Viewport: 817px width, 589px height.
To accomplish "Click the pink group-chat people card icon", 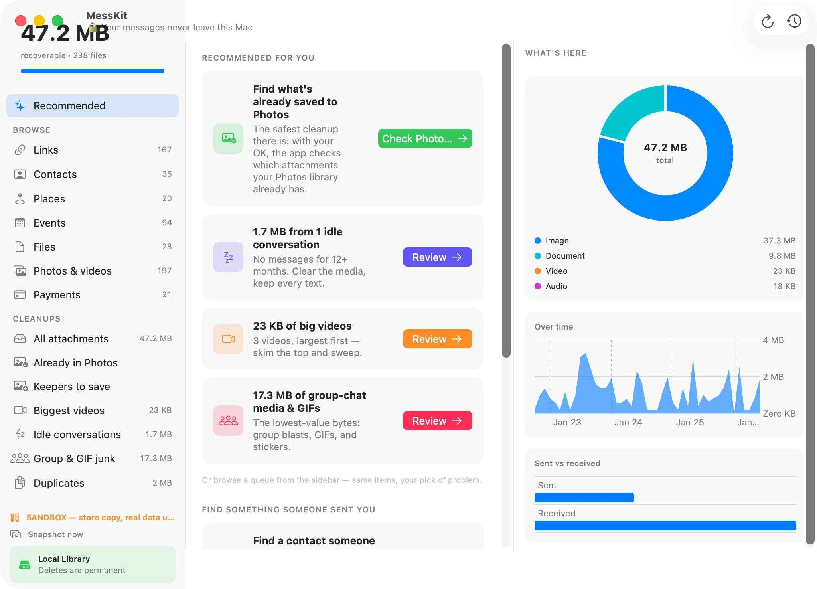I will pyautogui.click(x=228, y=421).
